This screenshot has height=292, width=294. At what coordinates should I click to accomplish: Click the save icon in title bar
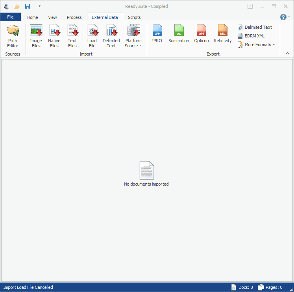pyautogui.click(x=28, y=6)
